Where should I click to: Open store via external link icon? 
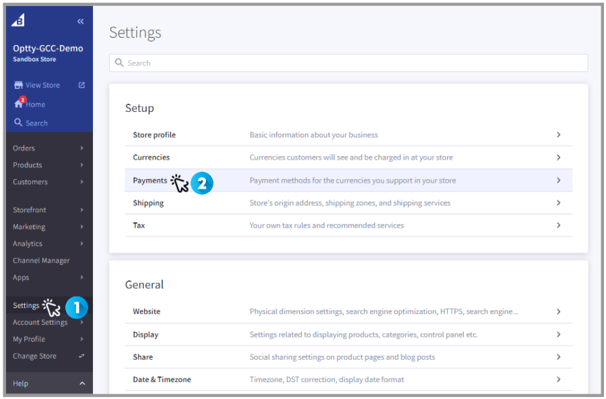point(81,85)
